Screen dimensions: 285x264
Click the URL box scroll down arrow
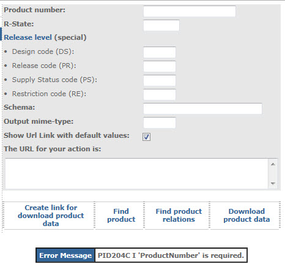point(273,183)
